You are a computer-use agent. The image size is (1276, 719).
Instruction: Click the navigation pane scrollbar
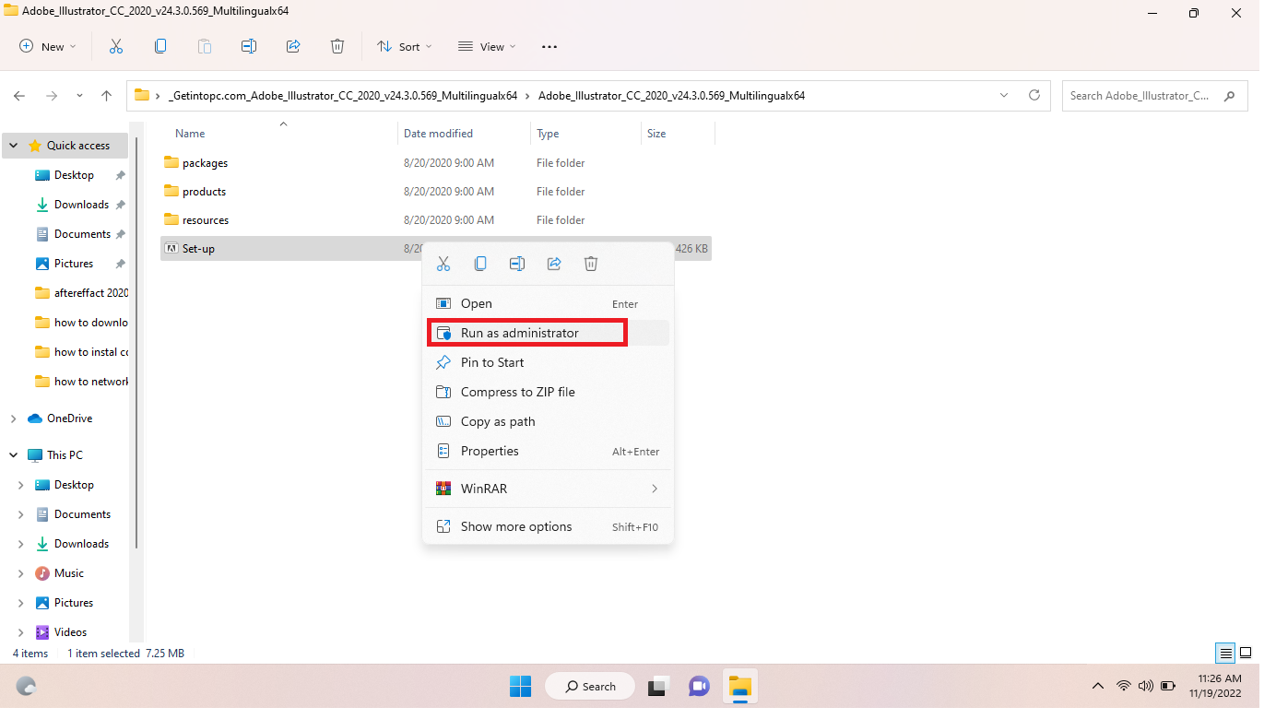tap(138, 341)
